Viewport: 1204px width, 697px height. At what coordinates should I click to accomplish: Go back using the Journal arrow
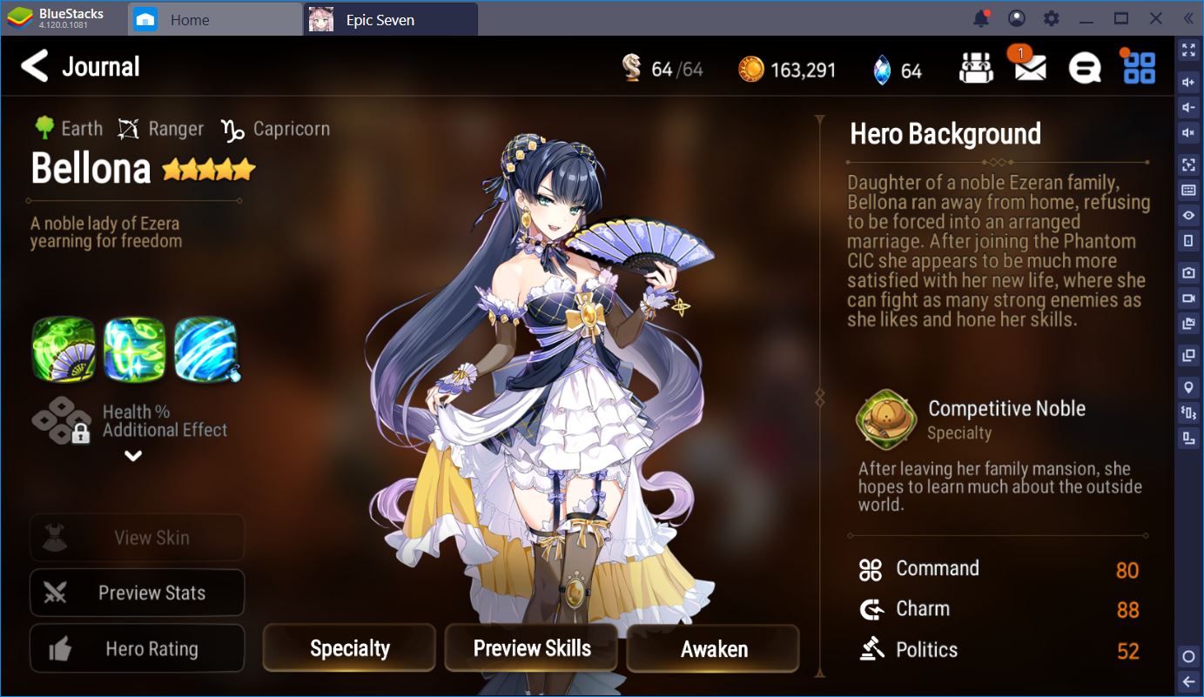[34, 66]
